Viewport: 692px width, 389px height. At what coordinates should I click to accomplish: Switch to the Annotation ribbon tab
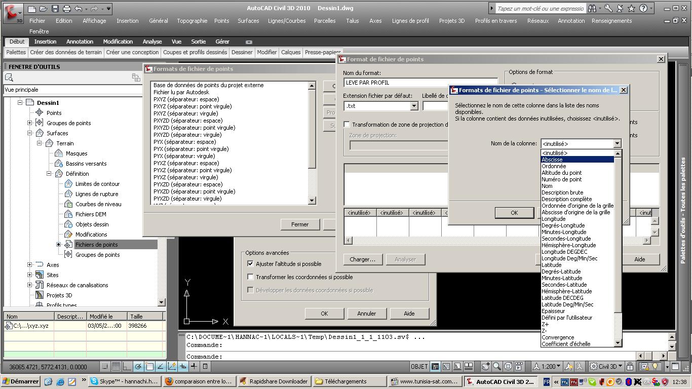pyautogui.click(x=80, y=42)
